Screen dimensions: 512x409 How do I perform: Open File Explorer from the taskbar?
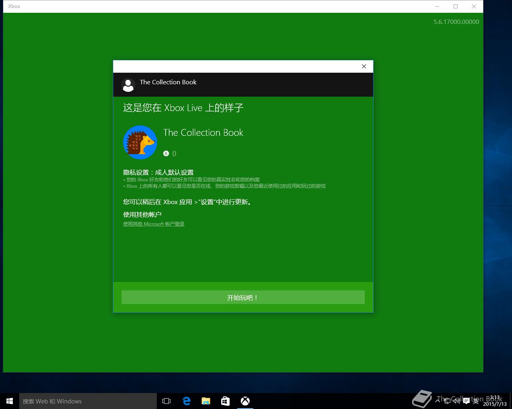206,401
